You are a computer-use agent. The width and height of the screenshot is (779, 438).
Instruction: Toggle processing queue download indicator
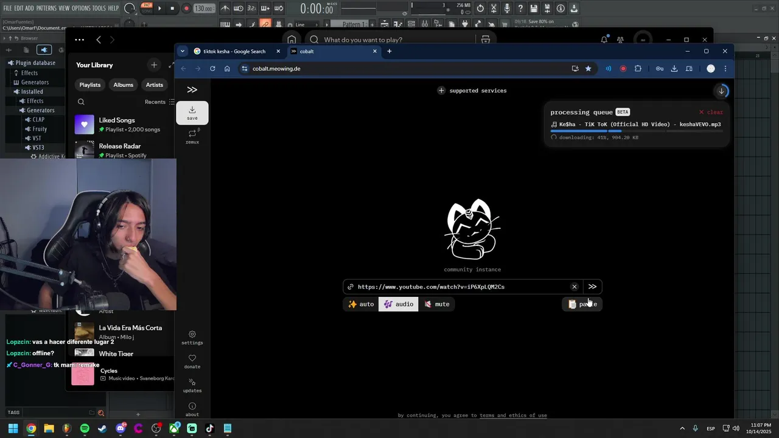(721, 91)
